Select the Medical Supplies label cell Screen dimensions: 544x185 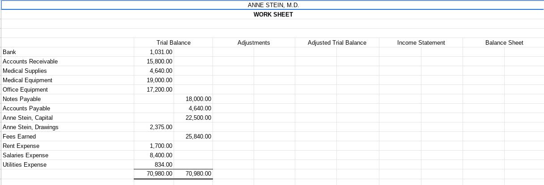point(68,71)
